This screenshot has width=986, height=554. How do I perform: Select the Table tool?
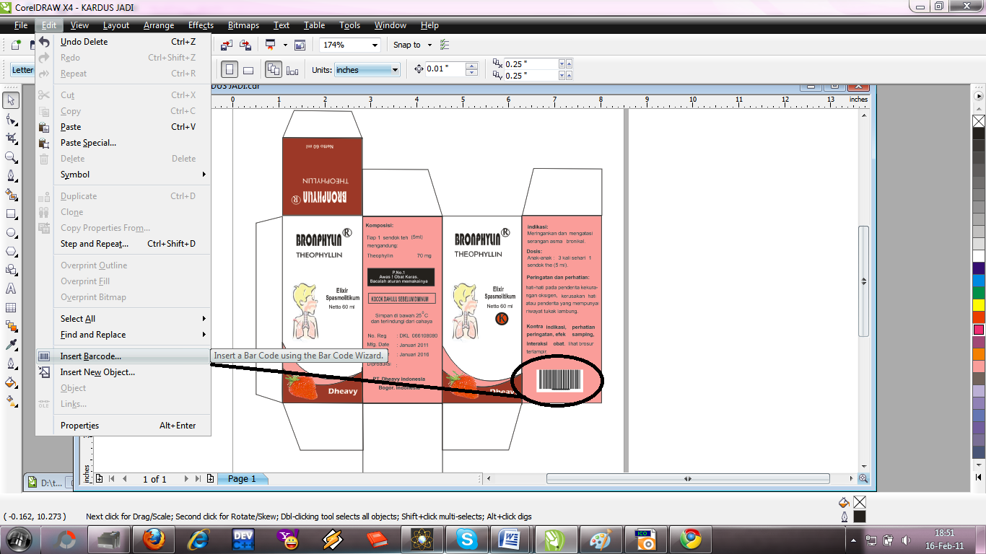(12, 307)
